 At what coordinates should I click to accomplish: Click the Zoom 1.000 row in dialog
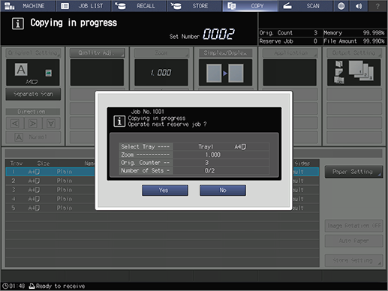(194, 154)
